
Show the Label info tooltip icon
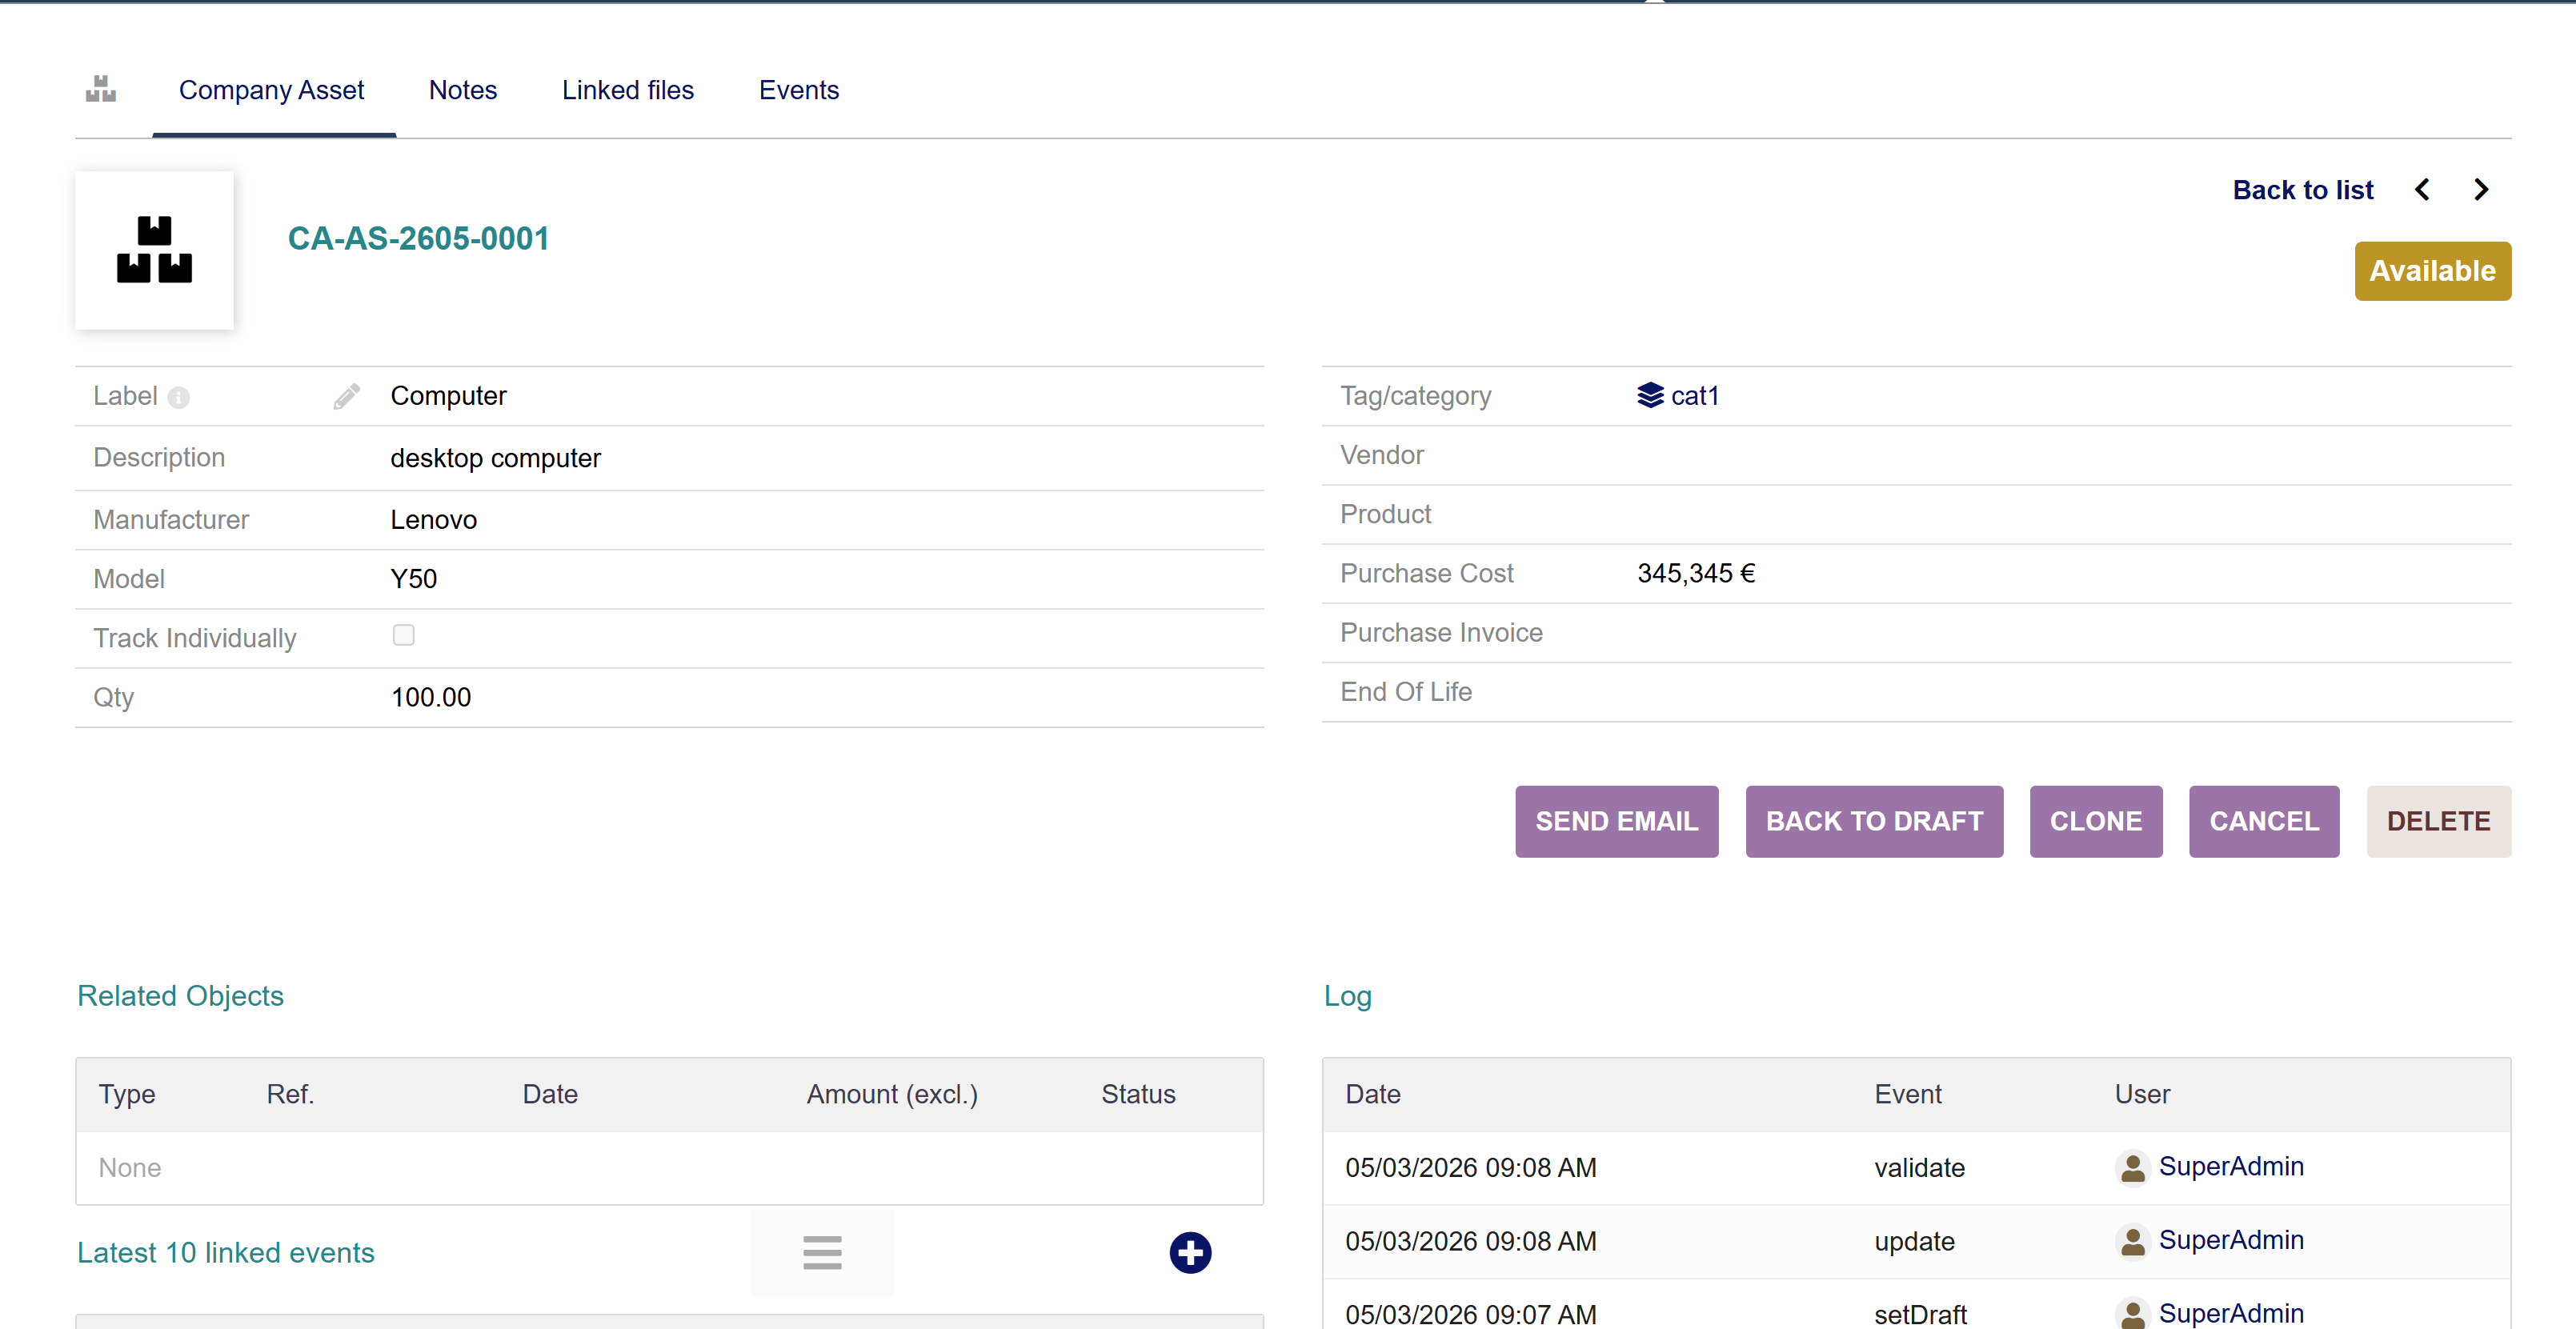pos(179,398)
